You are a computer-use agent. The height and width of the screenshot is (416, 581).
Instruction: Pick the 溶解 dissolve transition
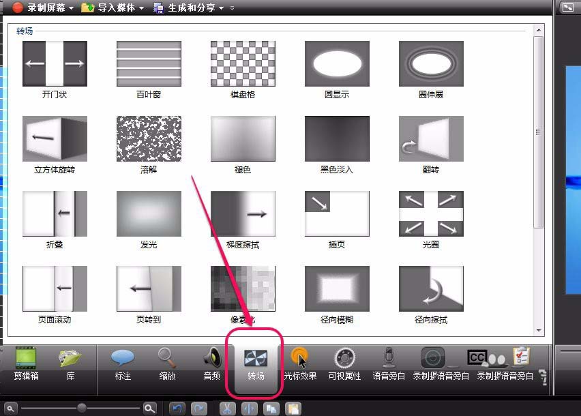[149, 138]
